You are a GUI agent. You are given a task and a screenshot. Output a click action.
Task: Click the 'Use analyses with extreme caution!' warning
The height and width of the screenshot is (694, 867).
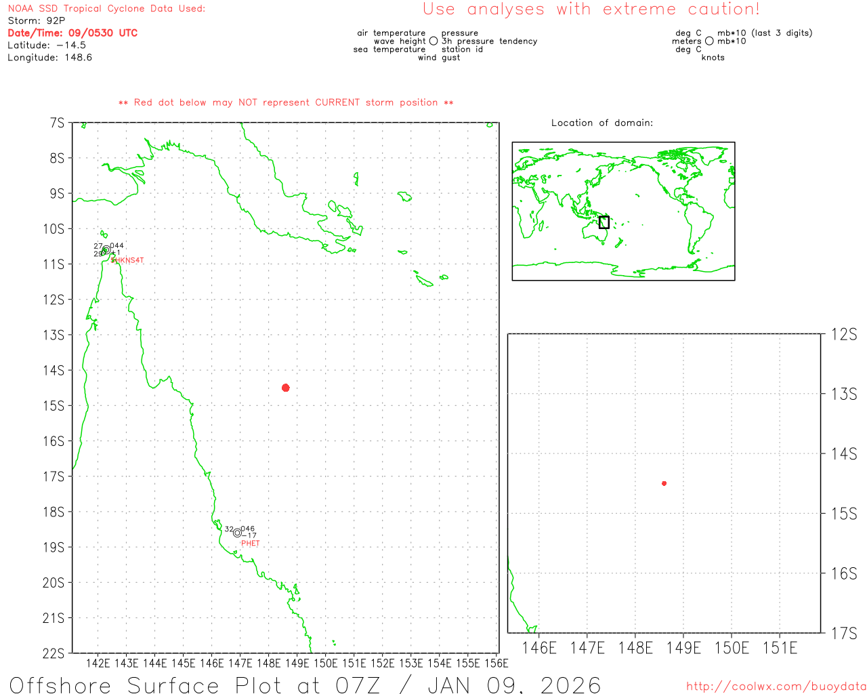591,9
